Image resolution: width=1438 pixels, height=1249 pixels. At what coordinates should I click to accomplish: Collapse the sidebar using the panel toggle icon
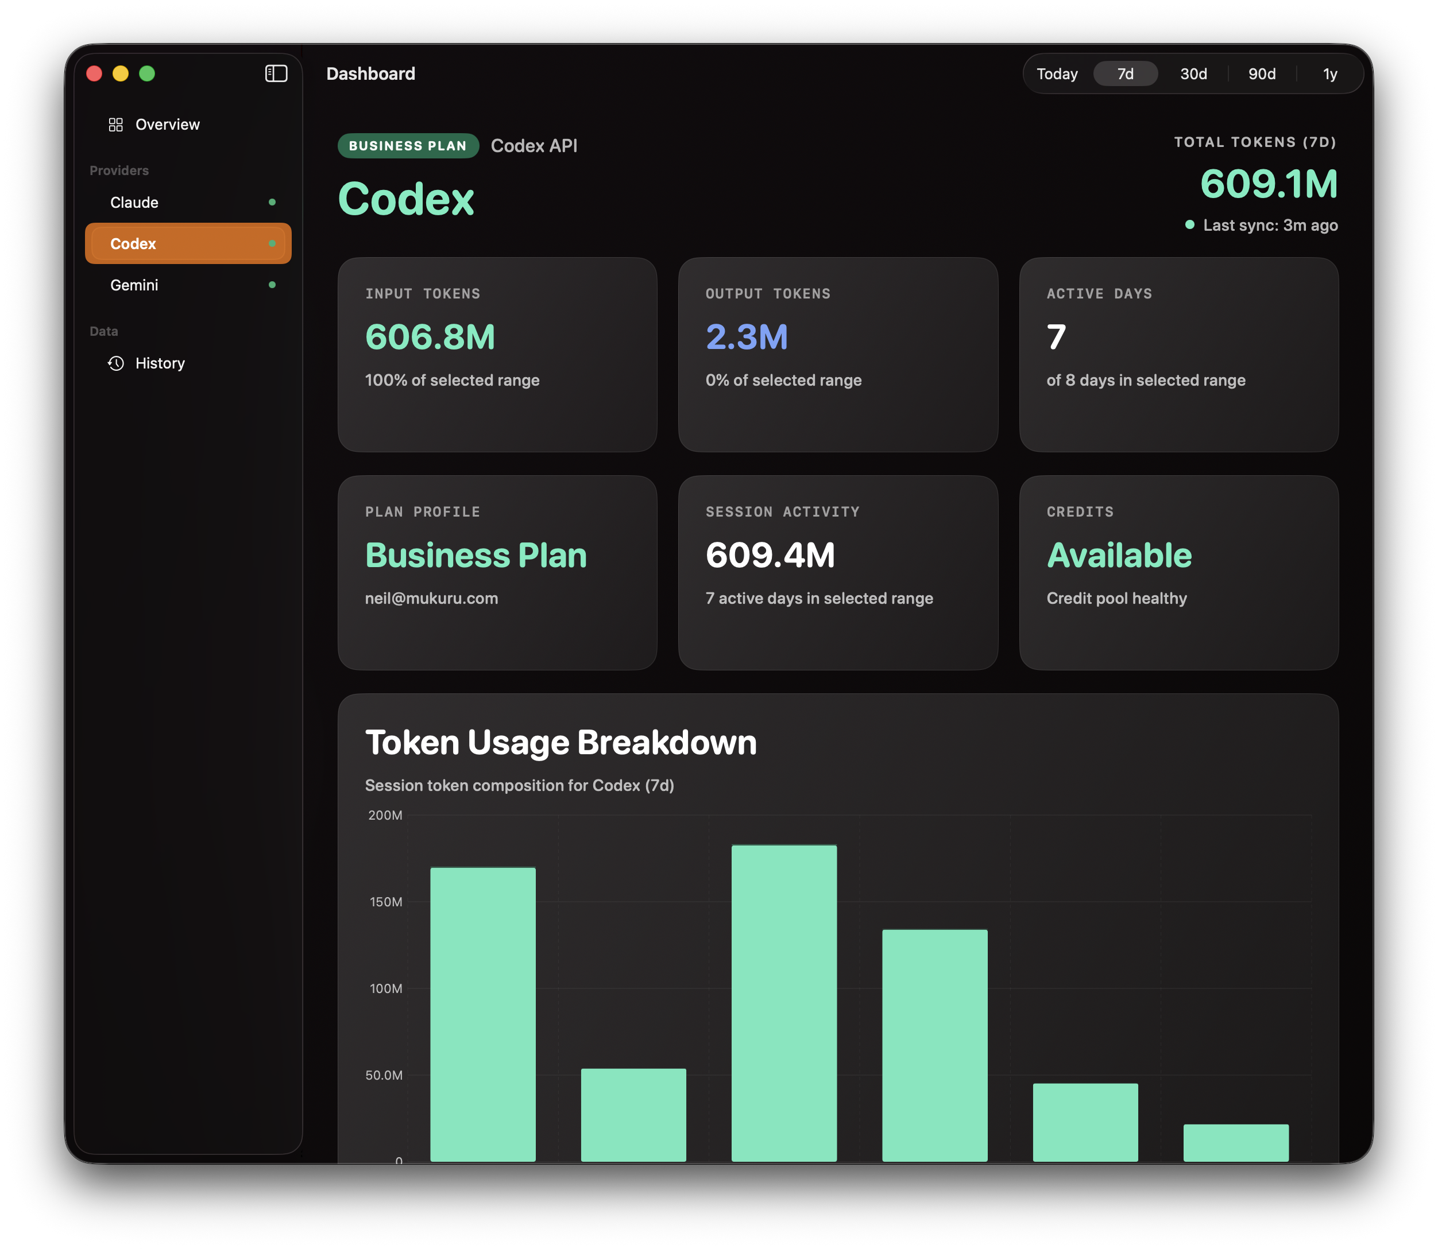pyautogui.click(x=276, y=73)
